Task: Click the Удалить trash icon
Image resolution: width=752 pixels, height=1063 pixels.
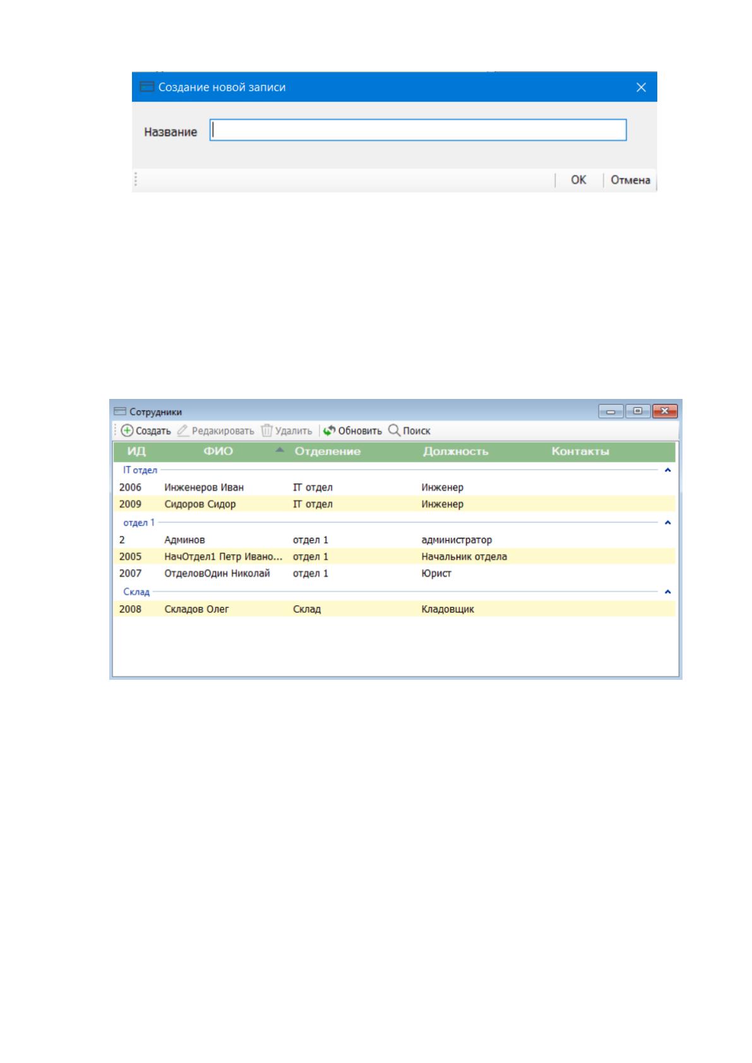Action: click(x=267, y=431)
